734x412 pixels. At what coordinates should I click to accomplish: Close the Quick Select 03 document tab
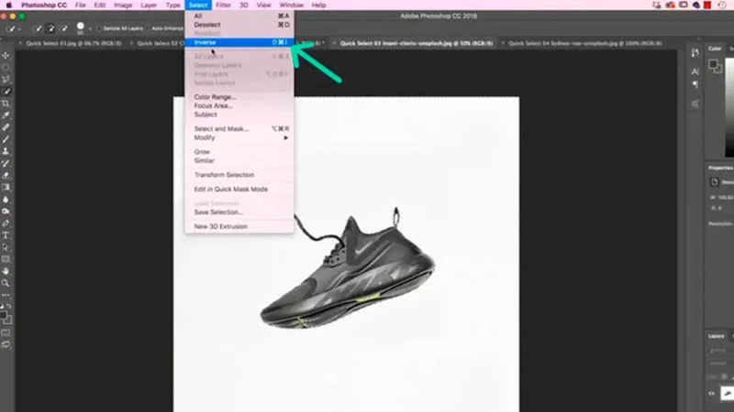[334, 43]
